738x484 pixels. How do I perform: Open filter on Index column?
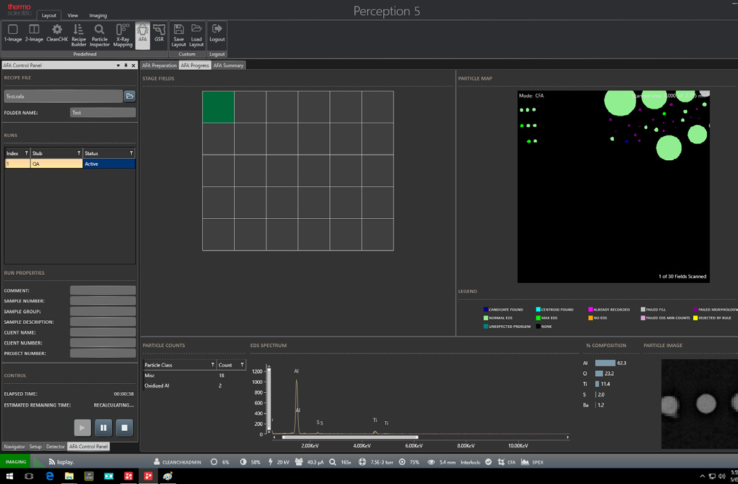(26, 153)
